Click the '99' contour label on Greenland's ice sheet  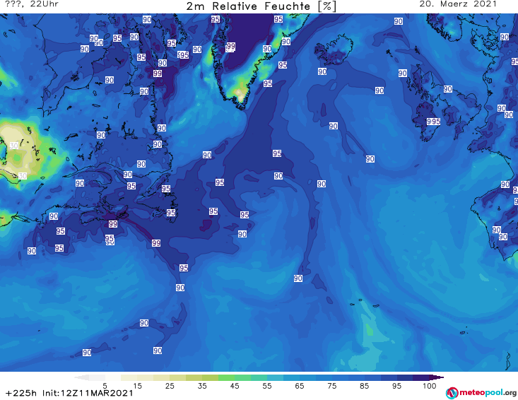tap(231, 46)
